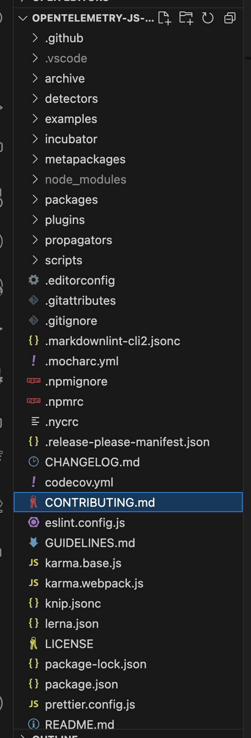251x738 pixels.
Task: Collapse the OPENTELEMETRY-JS root section
Action: (x=23, y=18)
